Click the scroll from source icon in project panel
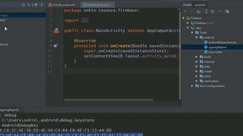Image resolution: width=243 pixels, height=136 pixels. point(23,5)
